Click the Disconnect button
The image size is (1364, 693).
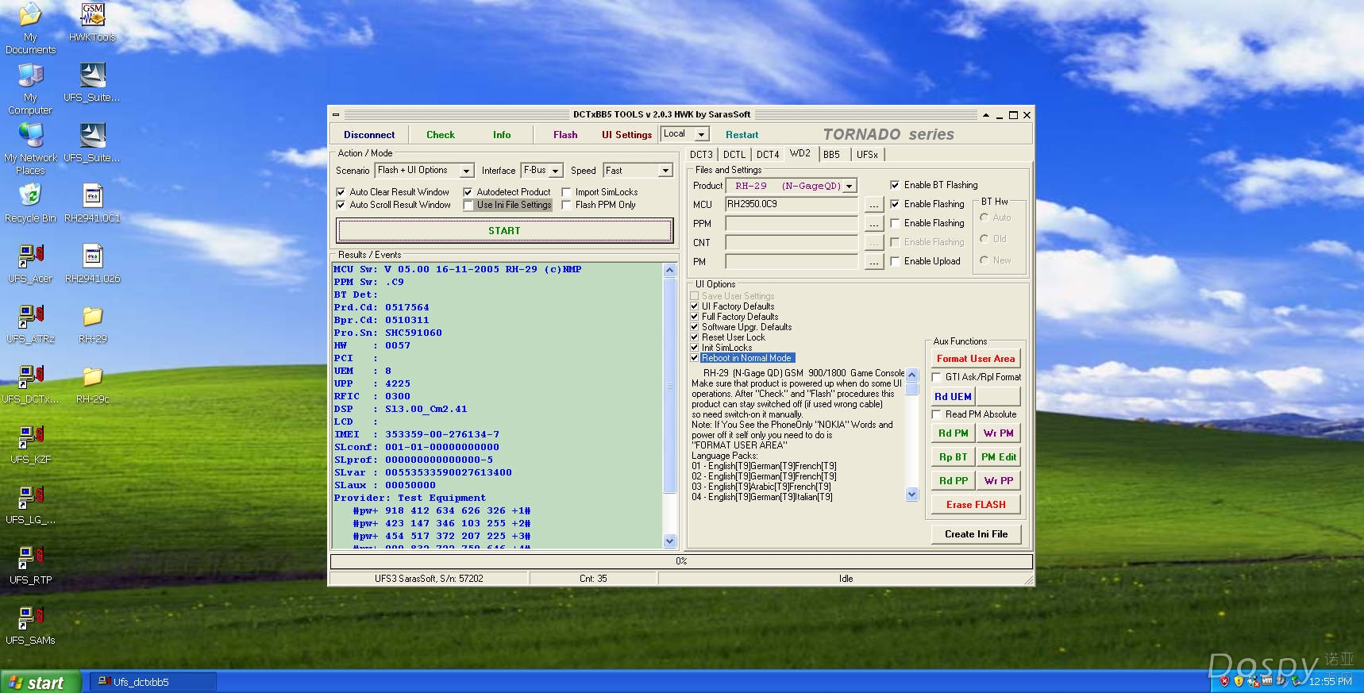click(x=369, y=135)
